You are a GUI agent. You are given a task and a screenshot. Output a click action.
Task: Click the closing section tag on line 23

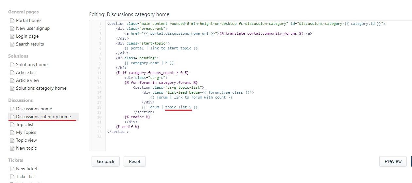118,132
